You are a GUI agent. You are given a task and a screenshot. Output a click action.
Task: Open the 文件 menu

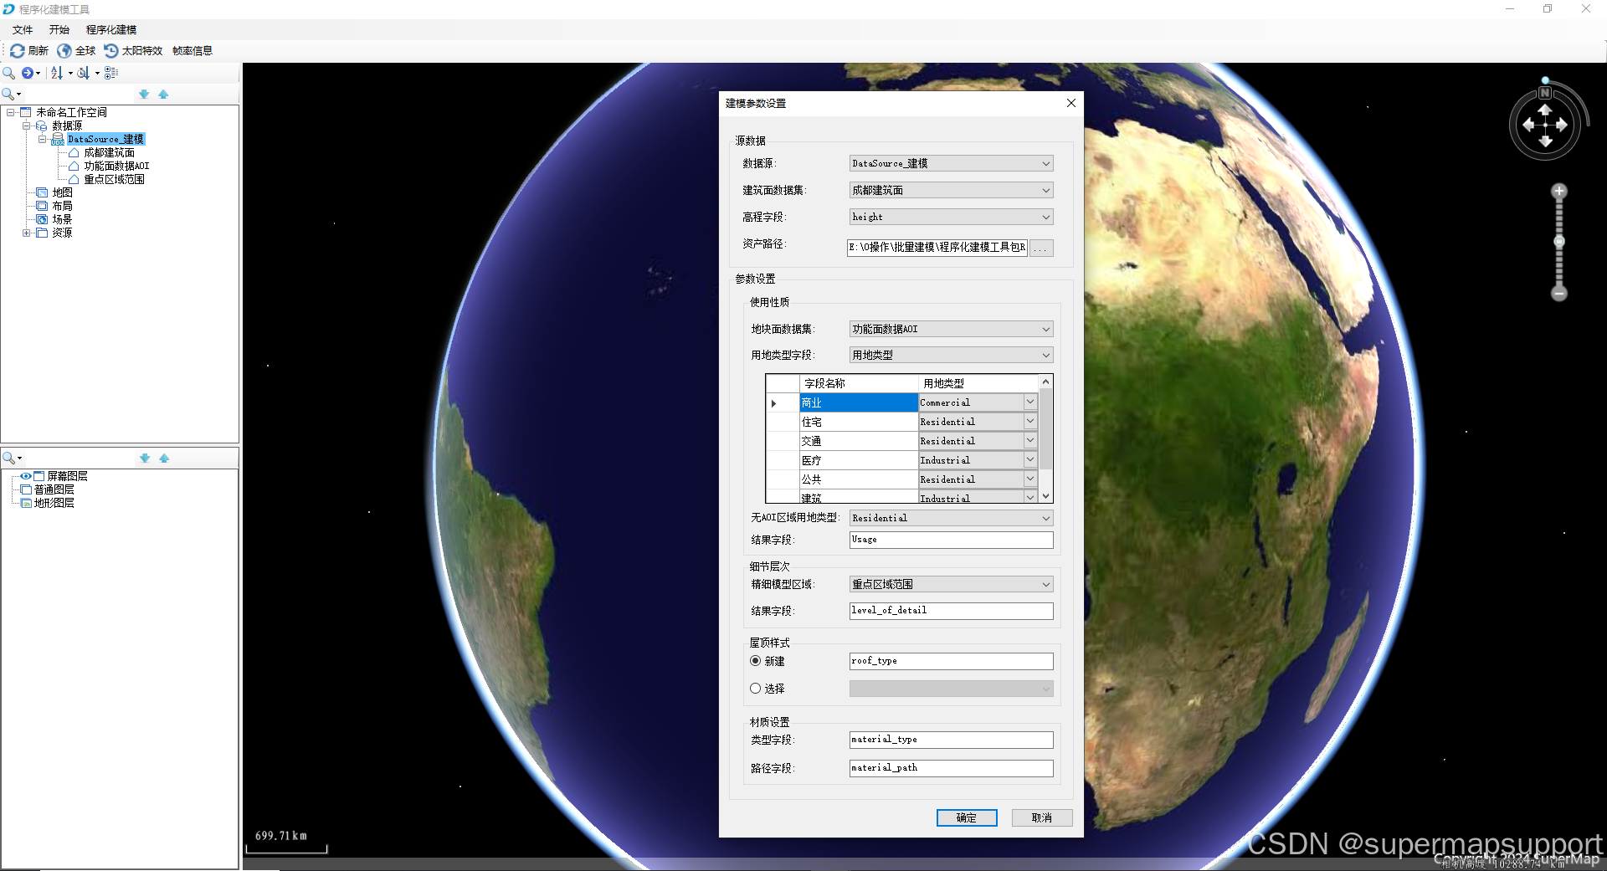[23, 30]
